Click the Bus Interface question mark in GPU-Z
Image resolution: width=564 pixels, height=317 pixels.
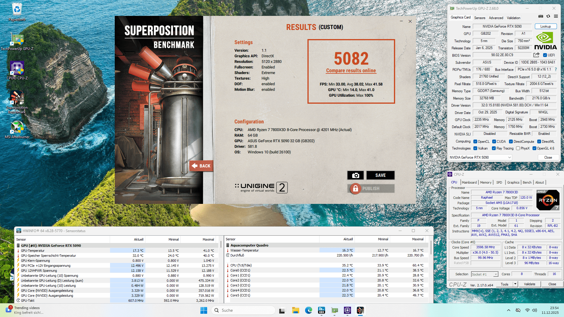[556, 69]
